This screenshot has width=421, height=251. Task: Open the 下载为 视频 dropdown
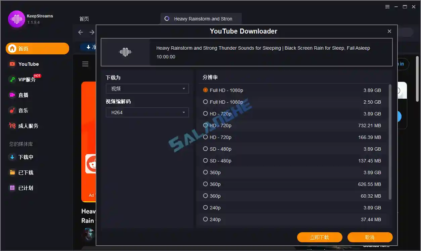(147, 89)
